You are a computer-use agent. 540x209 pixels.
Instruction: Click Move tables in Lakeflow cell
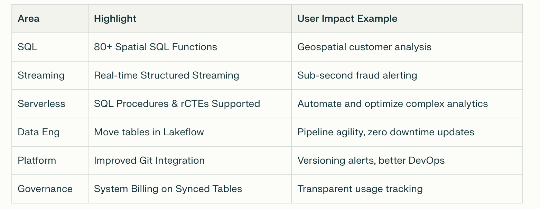[x=149, y=132]
